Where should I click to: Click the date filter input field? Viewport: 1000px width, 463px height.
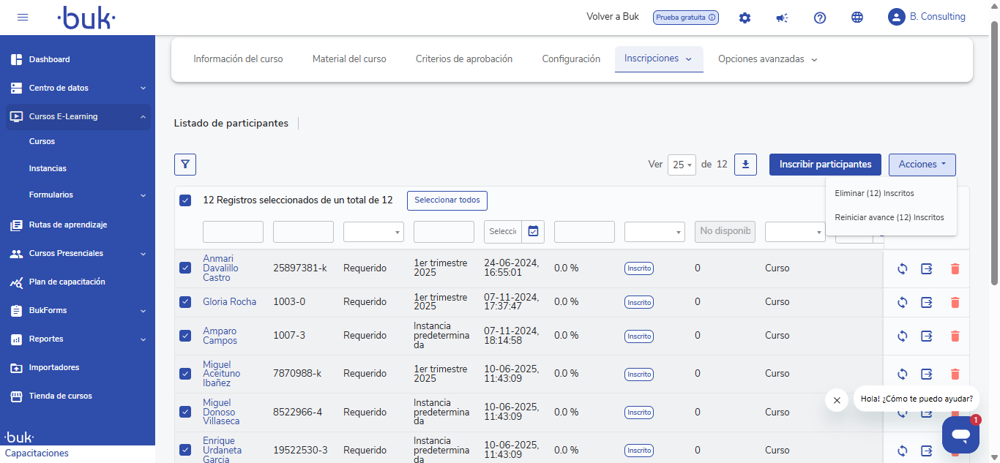[x=504, y=231]
